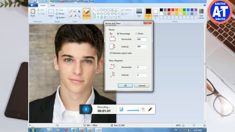Viewport: 235px width, 132px height.
Task: Select the Eraser tool
Action: coord(71,16)
